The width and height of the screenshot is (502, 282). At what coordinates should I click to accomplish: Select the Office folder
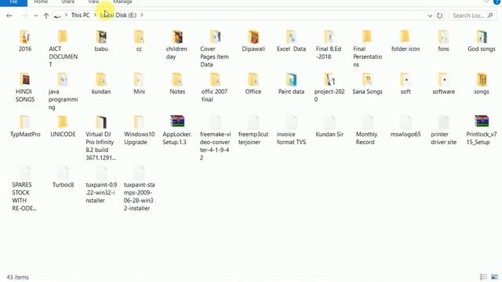click(253, 84)
